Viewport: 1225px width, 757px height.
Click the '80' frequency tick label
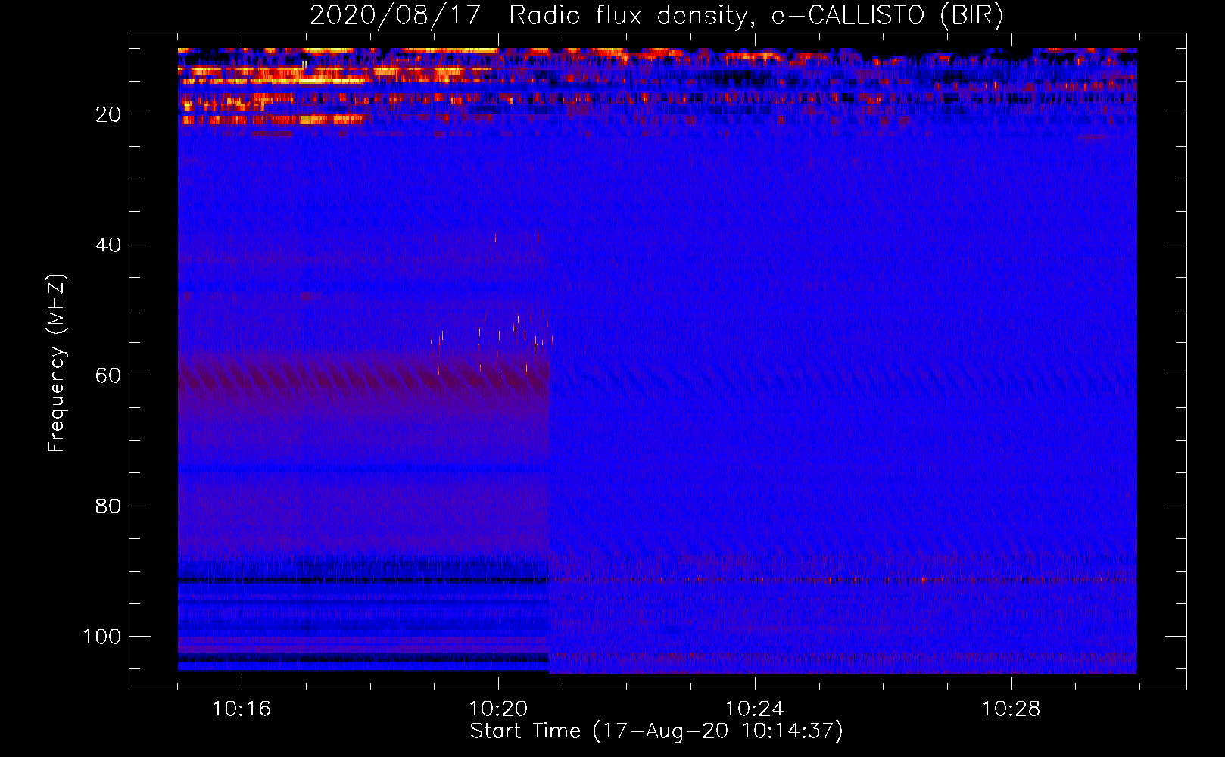pyautogui.click(x=108, y=506)
